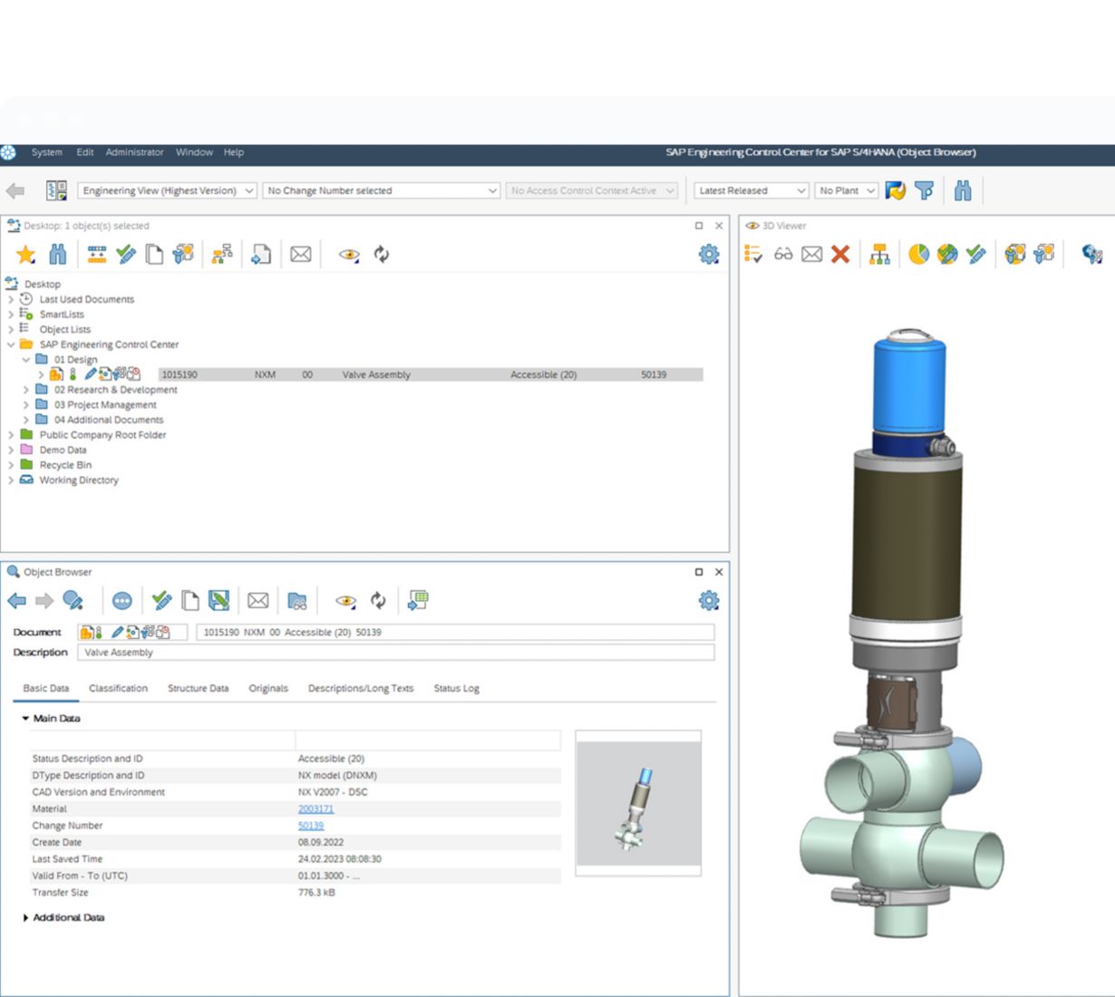The image size is (1115, 997).
Task: Open the Material link 2003171
Action: [316, 809]
